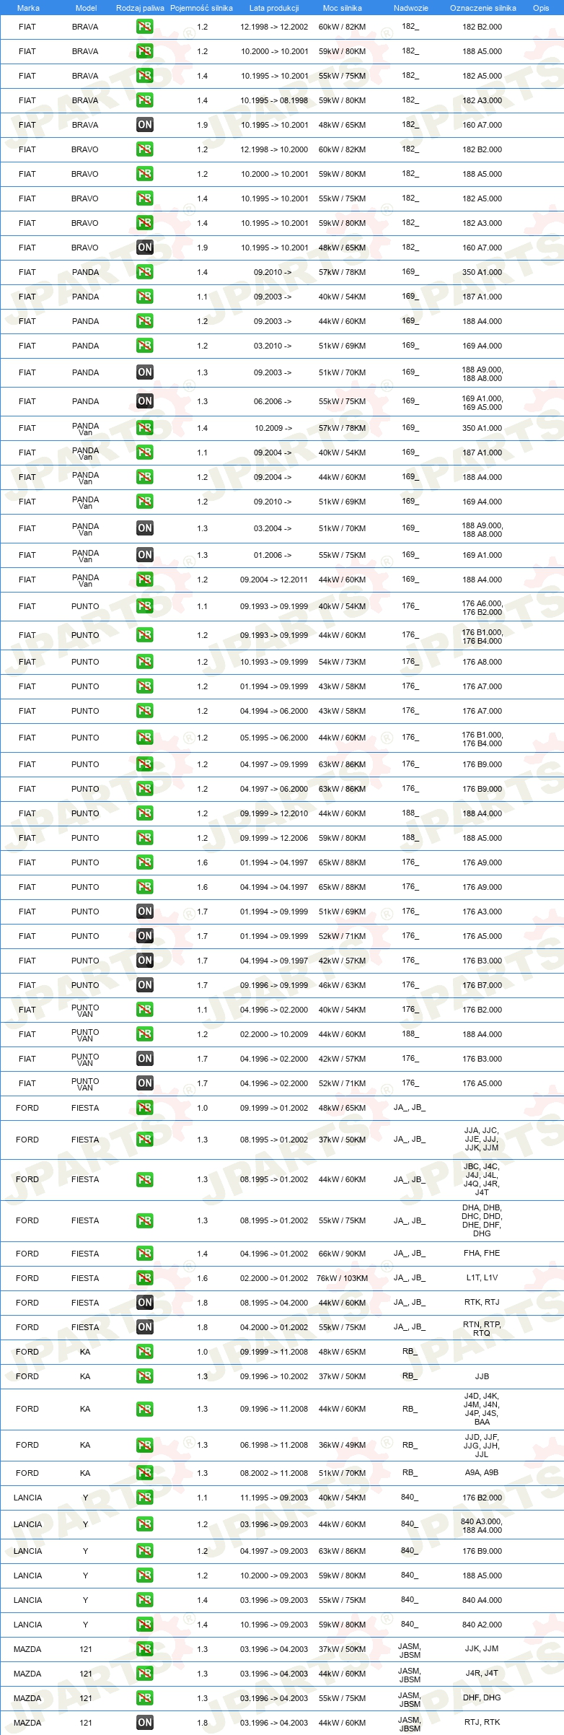Click the engine code '840 A4.000'
Image resolution: width=564 pixels, height=1735 pixels.
[x=482, y=1600]
